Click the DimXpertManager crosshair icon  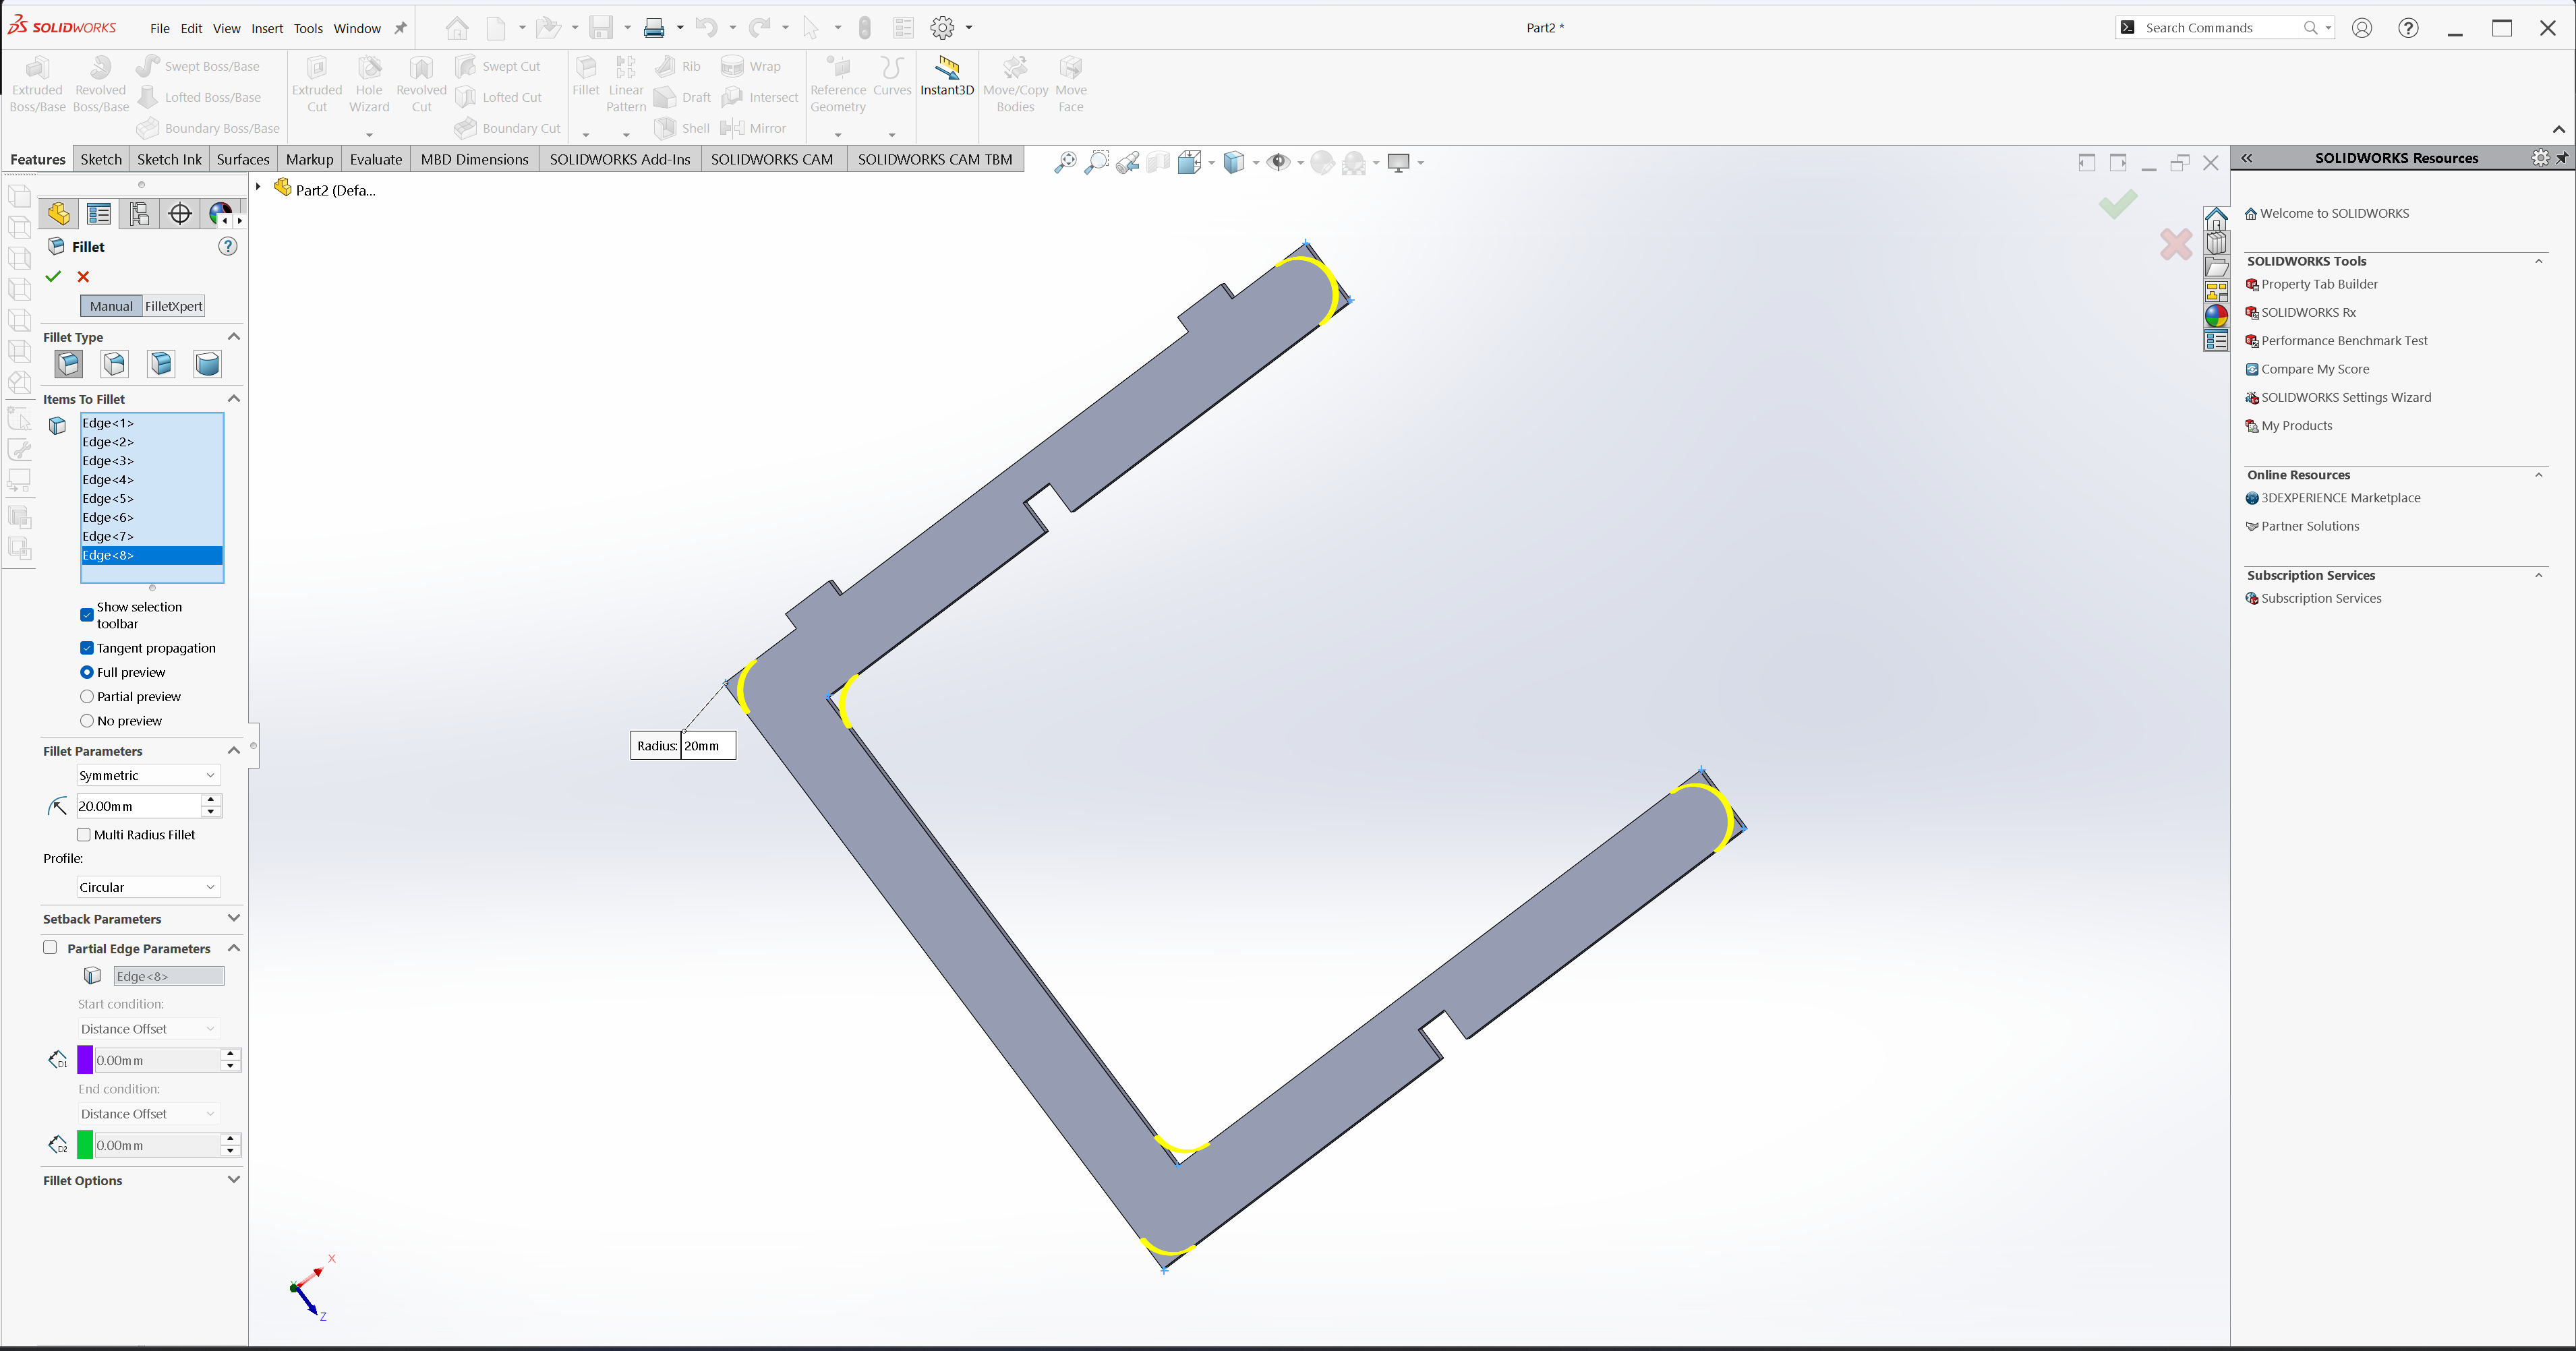(180, 214)
